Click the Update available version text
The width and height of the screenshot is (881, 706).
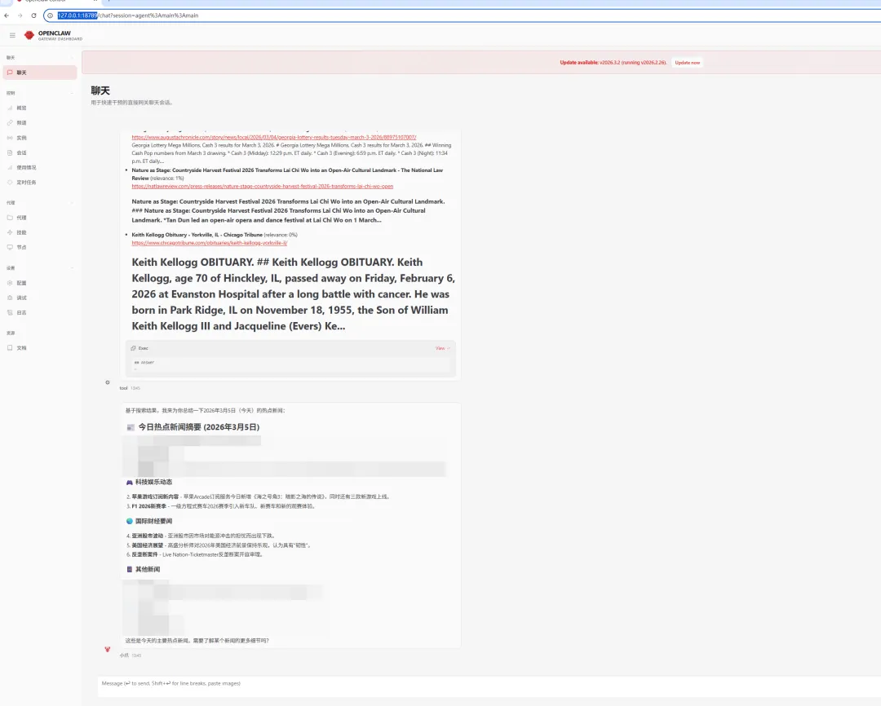pos(613,62)
